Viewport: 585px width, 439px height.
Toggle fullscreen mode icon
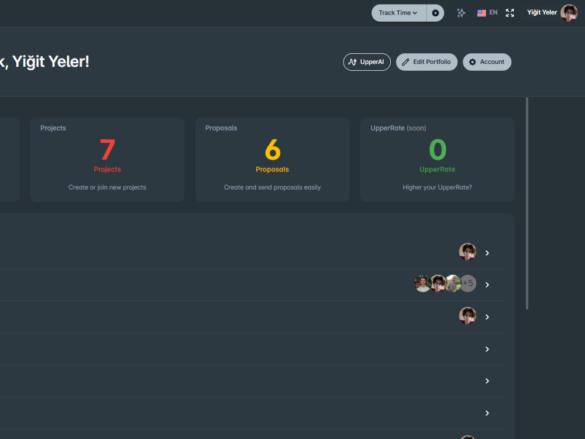[510, 13]
